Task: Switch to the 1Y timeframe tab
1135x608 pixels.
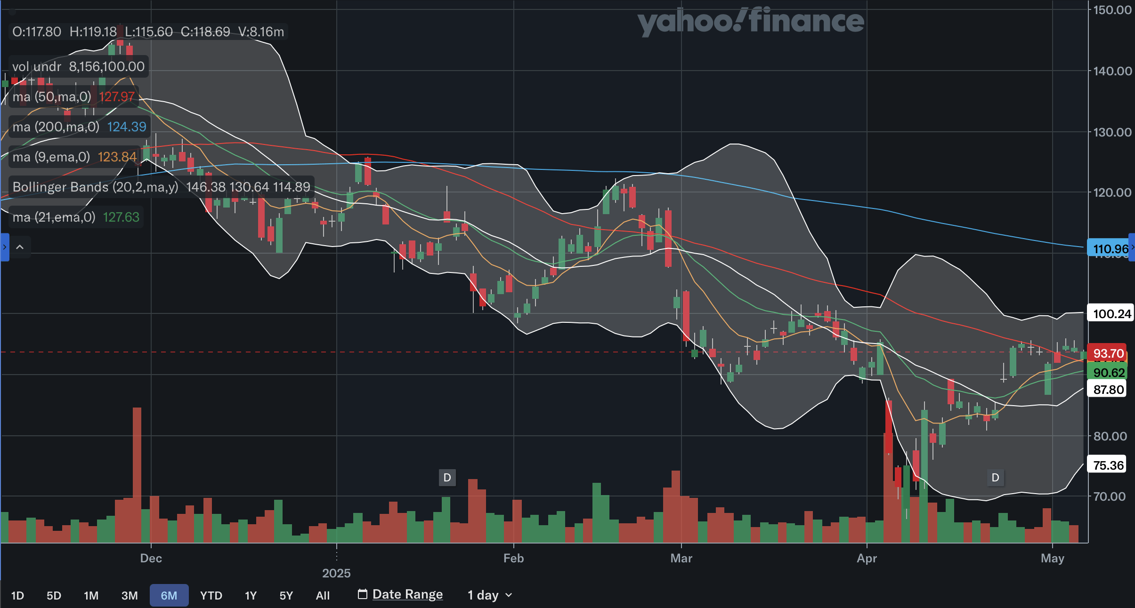Action: tap(250, 595)
